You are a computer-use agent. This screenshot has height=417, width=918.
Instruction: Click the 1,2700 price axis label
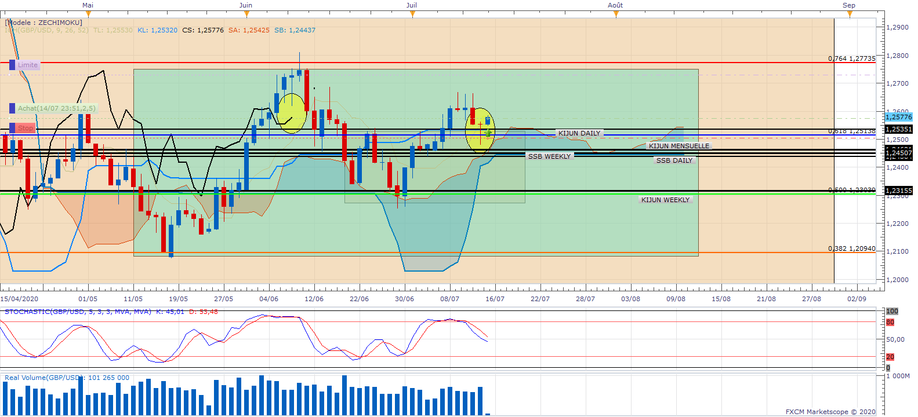pyautogui.click(x=898, y=83)
